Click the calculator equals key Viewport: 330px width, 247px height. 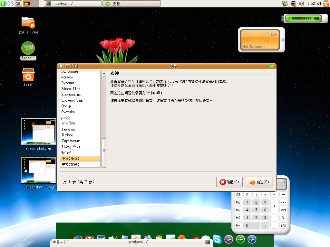(x=274, y=222)
